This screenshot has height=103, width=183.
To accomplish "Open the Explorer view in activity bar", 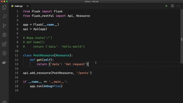I will point(4,7).
